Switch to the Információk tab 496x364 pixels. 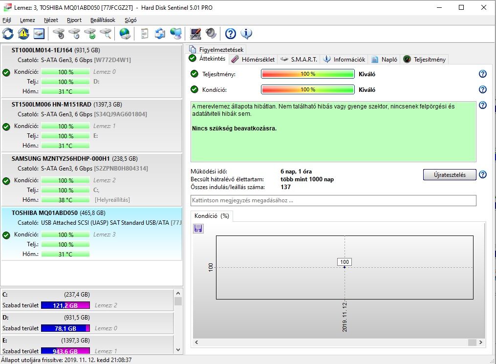coord(344,60)
